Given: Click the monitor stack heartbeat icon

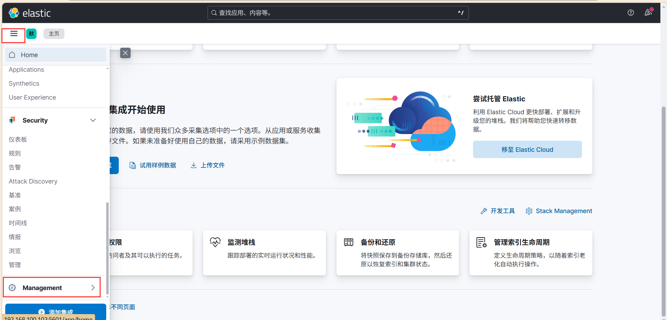Looking at the screenshot, I should point(215,242).
